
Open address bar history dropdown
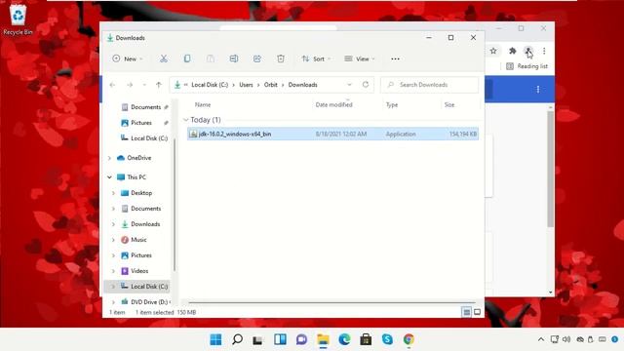pyautogui.click(x=349, y=85)
